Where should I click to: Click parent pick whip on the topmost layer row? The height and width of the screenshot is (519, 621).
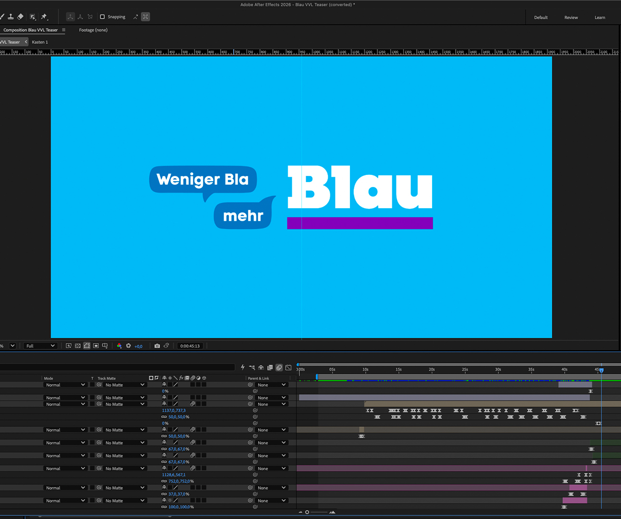point(250,385)
